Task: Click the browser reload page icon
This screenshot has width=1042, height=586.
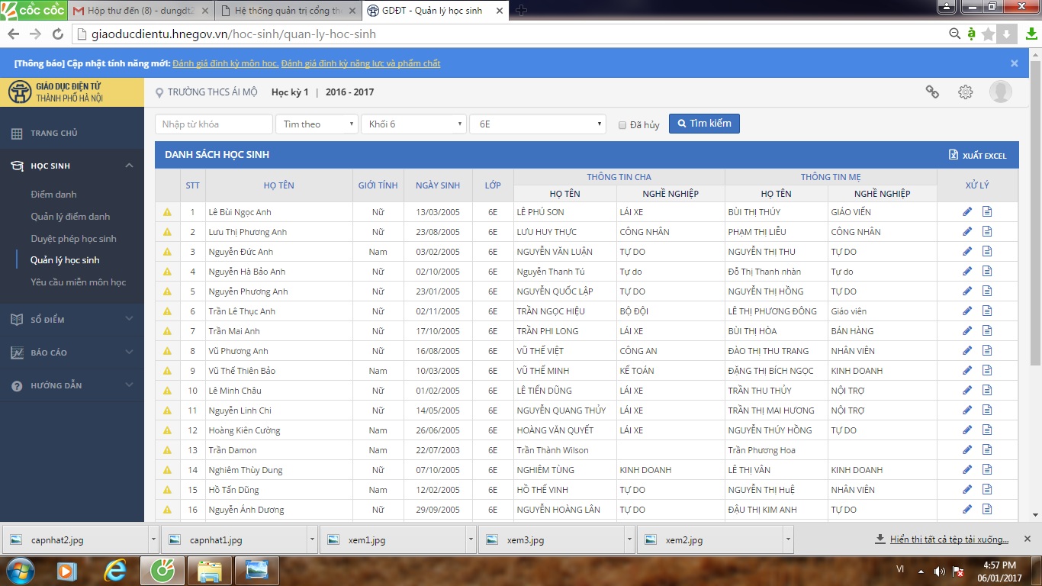Action: [57, 34]
